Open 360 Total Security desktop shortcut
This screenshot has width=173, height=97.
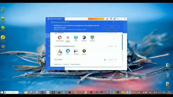[x=3, y=39]
